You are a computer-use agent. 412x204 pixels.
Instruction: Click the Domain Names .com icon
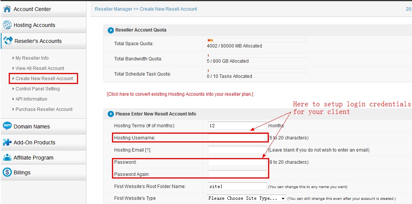point(7,126)
